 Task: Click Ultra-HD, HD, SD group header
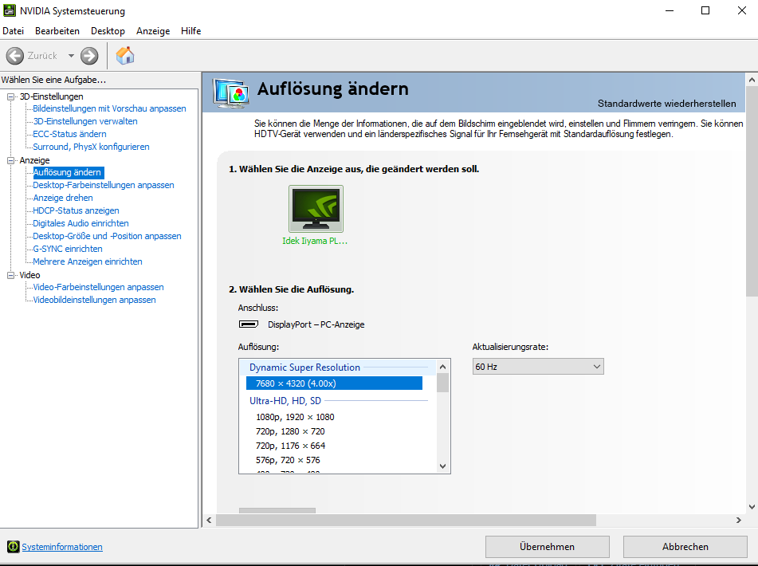(285, 401)
